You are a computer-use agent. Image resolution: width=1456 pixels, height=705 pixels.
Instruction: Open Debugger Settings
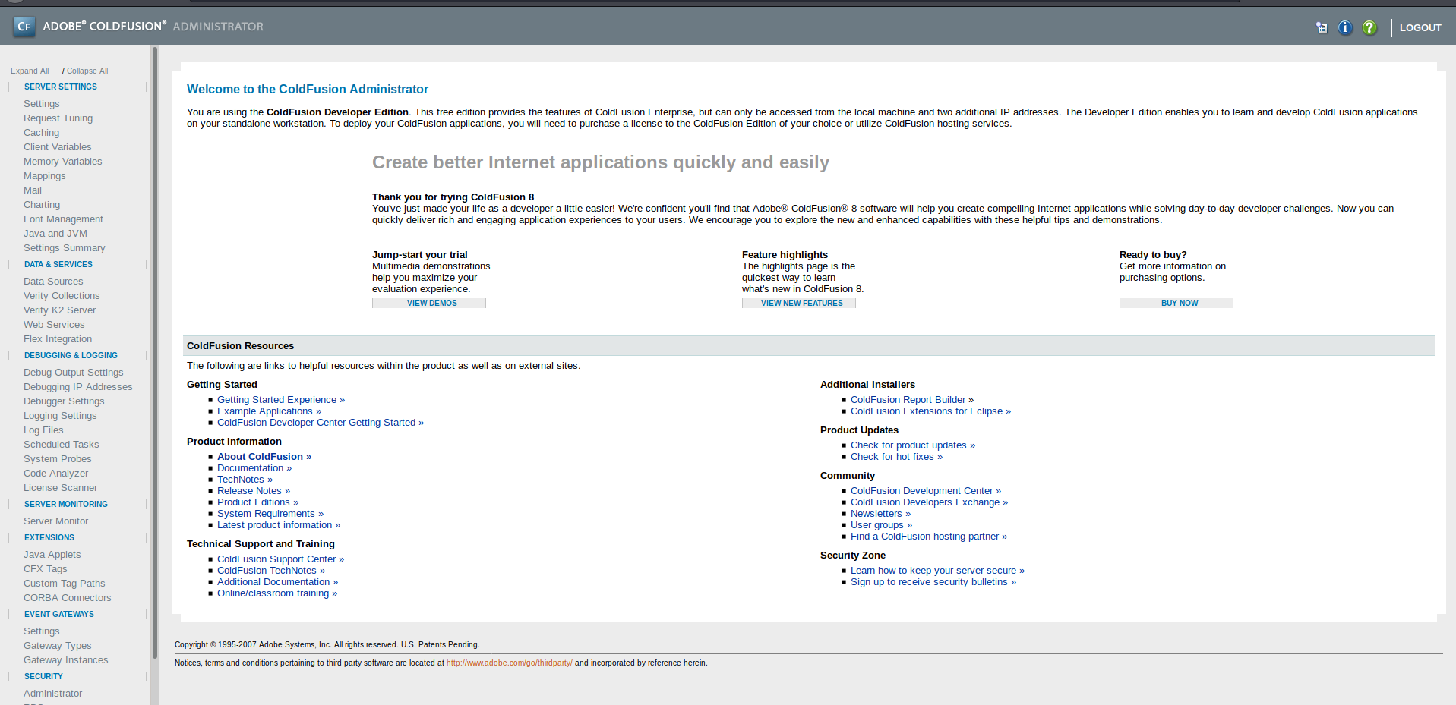64,401
